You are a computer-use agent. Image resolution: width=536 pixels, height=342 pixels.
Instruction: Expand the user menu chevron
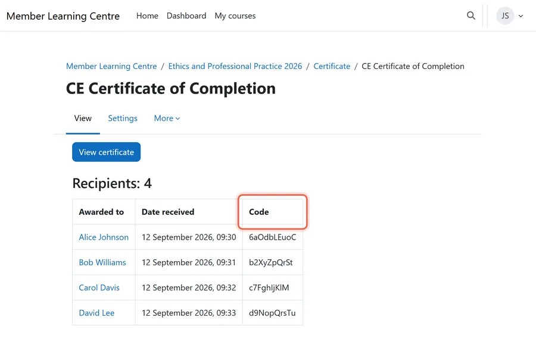(x=521, y=15)
